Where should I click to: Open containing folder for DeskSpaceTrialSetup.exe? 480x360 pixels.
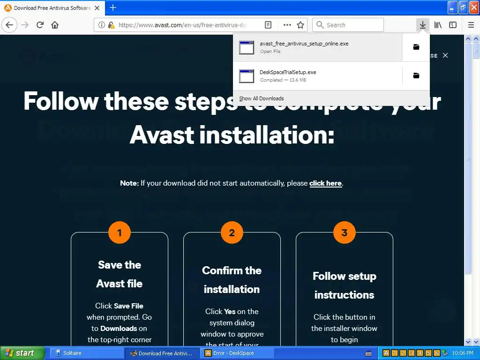(x=416, y=75)
